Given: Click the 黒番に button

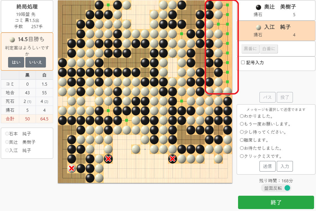Looking at the screenshot, I should (250, 49).
